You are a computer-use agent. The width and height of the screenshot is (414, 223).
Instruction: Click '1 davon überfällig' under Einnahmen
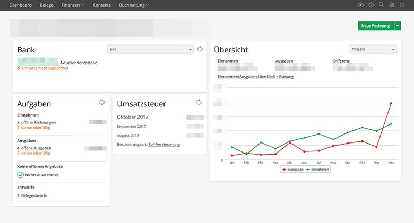point(33,127)
